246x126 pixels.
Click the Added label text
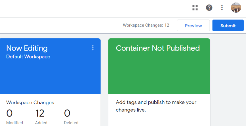click(41, 123)
